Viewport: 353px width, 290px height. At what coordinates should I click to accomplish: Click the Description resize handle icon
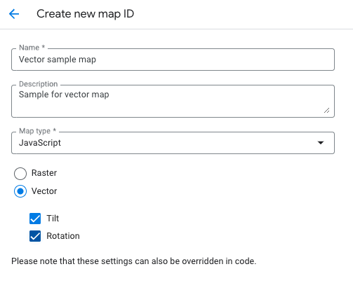[x=327, y=111]
